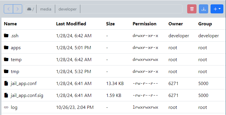Screen dimensions: 226x115
Task: Select the jail_app.conf file name
Action: coord(24,84)
